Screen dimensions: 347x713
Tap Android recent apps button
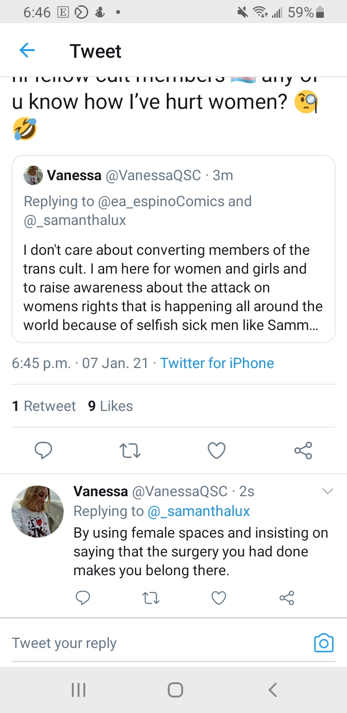click(x=78, y=690)
